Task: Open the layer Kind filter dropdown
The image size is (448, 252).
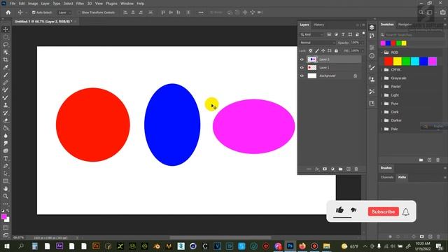Action: pyautogui.click(x=311, y=34)
